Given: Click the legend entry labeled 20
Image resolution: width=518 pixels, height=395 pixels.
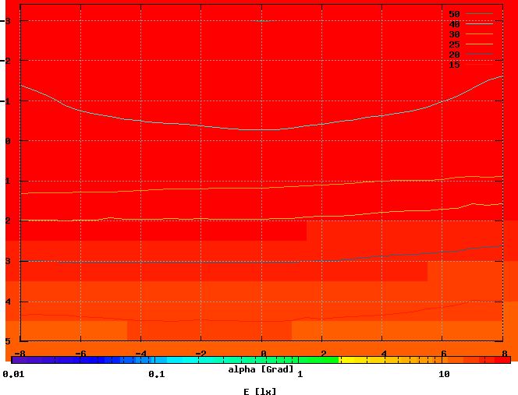Looking at the screenshot, I should (x=455, y=55).
